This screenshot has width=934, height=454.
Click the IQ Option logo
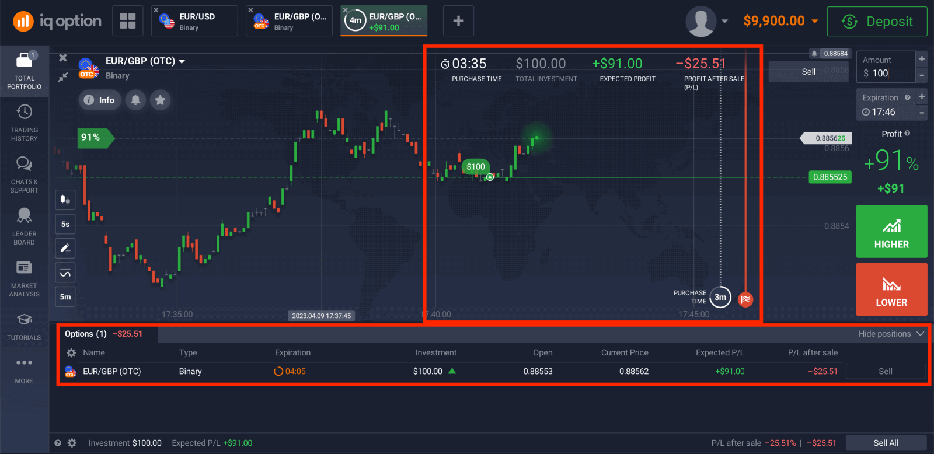click(57, 22)
